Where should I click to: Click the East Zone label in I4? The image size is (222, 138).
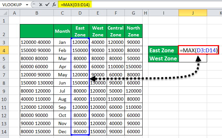(163, 50)
